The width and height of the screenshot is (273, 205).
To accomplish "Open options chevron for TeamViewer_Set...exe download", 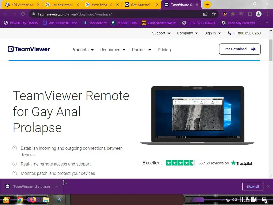I will [57, 187].
